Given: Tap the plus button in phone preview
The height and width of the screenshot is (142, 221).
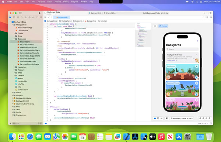Looking at the screenshot, I should click(x=197, y=41).
